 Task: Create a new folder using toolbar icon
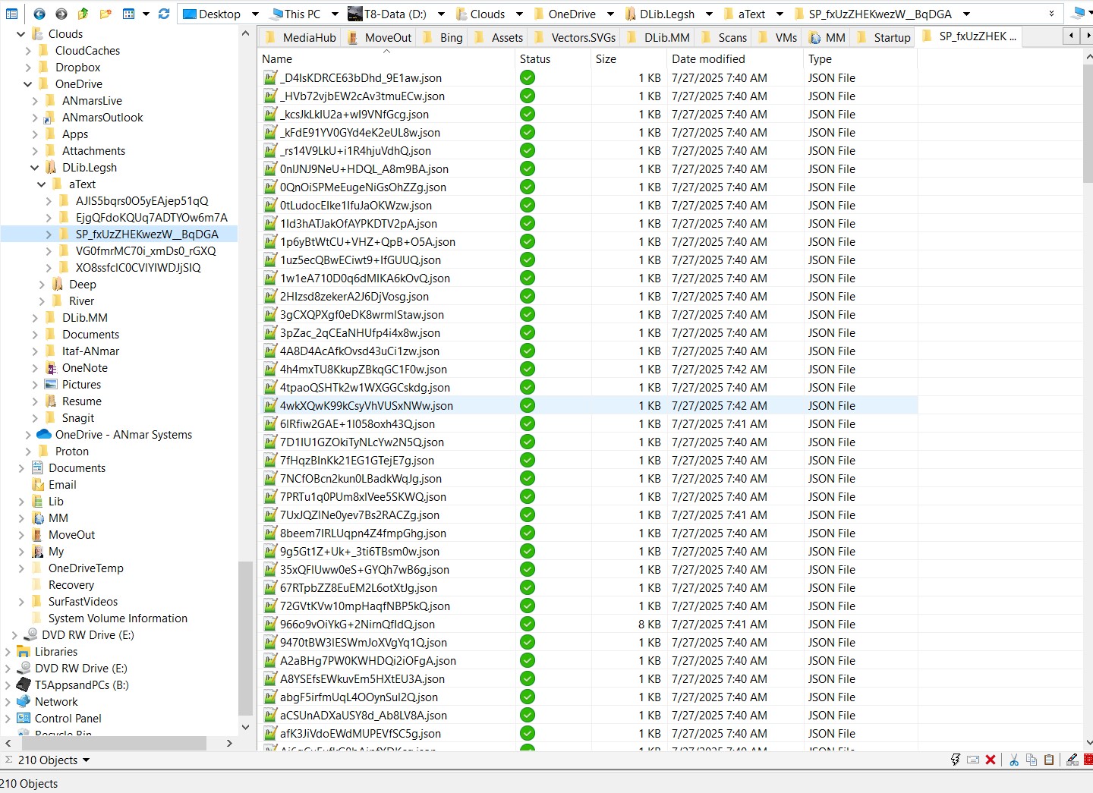click(x=106, y=14)
